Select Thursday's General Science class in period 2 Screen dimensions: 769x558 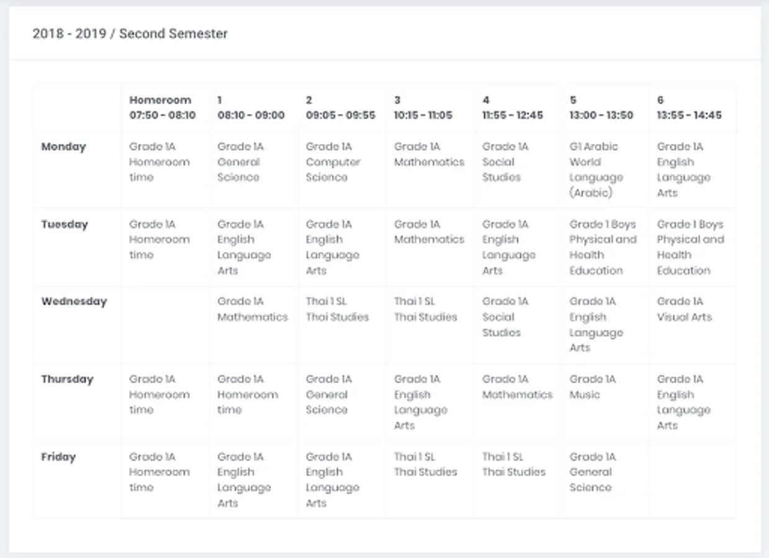point(328,395)
